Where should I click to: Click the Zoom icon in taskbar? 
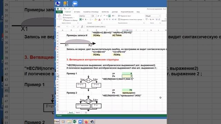(80, 122)
